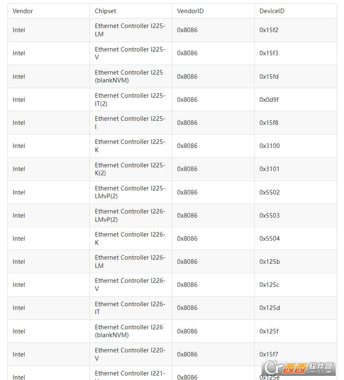The height and width of the screenshot is (380, 344).
Task: Click the DeviceID column header
Action: [x=271, y=11]
